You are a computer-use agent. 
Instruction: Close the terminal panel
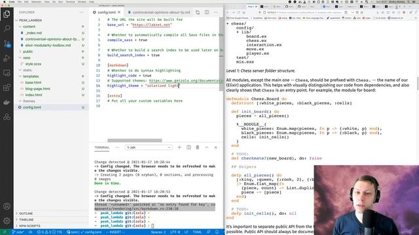click(x=215, y=148)
